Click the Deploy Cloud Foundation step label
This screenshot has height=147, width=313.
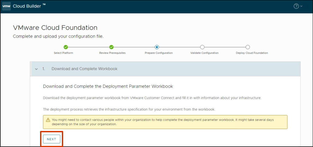(x=252, y=53)
